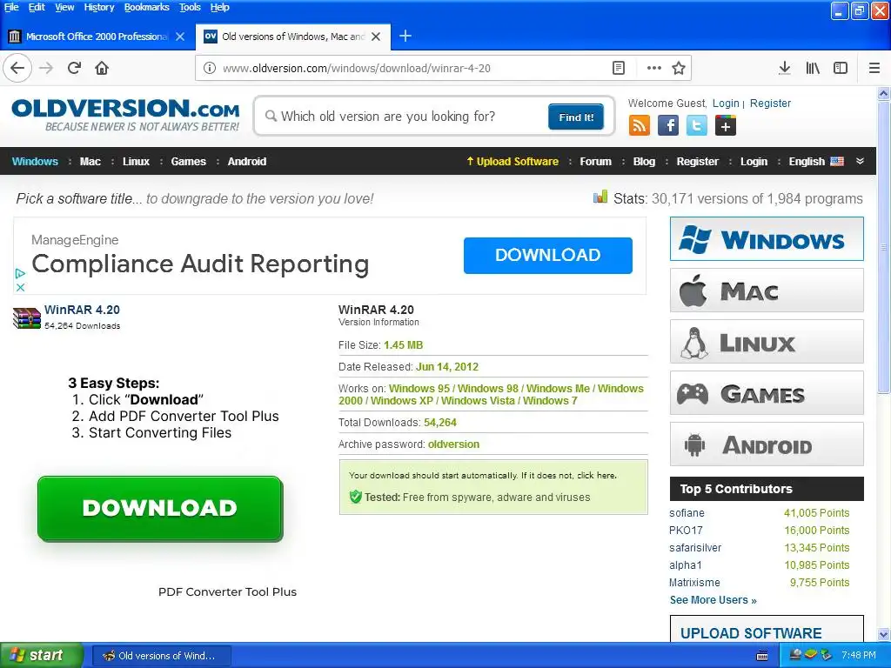The height and width of the screenshot is (668, 891).
Task: Click Register next to Welcome Guest
Action: [770, 104]
